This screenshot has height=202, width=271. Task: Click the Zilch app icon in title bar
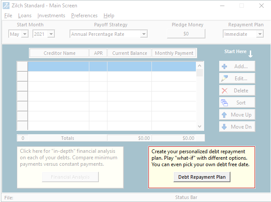pyautogui.click(x=6, y=6)
